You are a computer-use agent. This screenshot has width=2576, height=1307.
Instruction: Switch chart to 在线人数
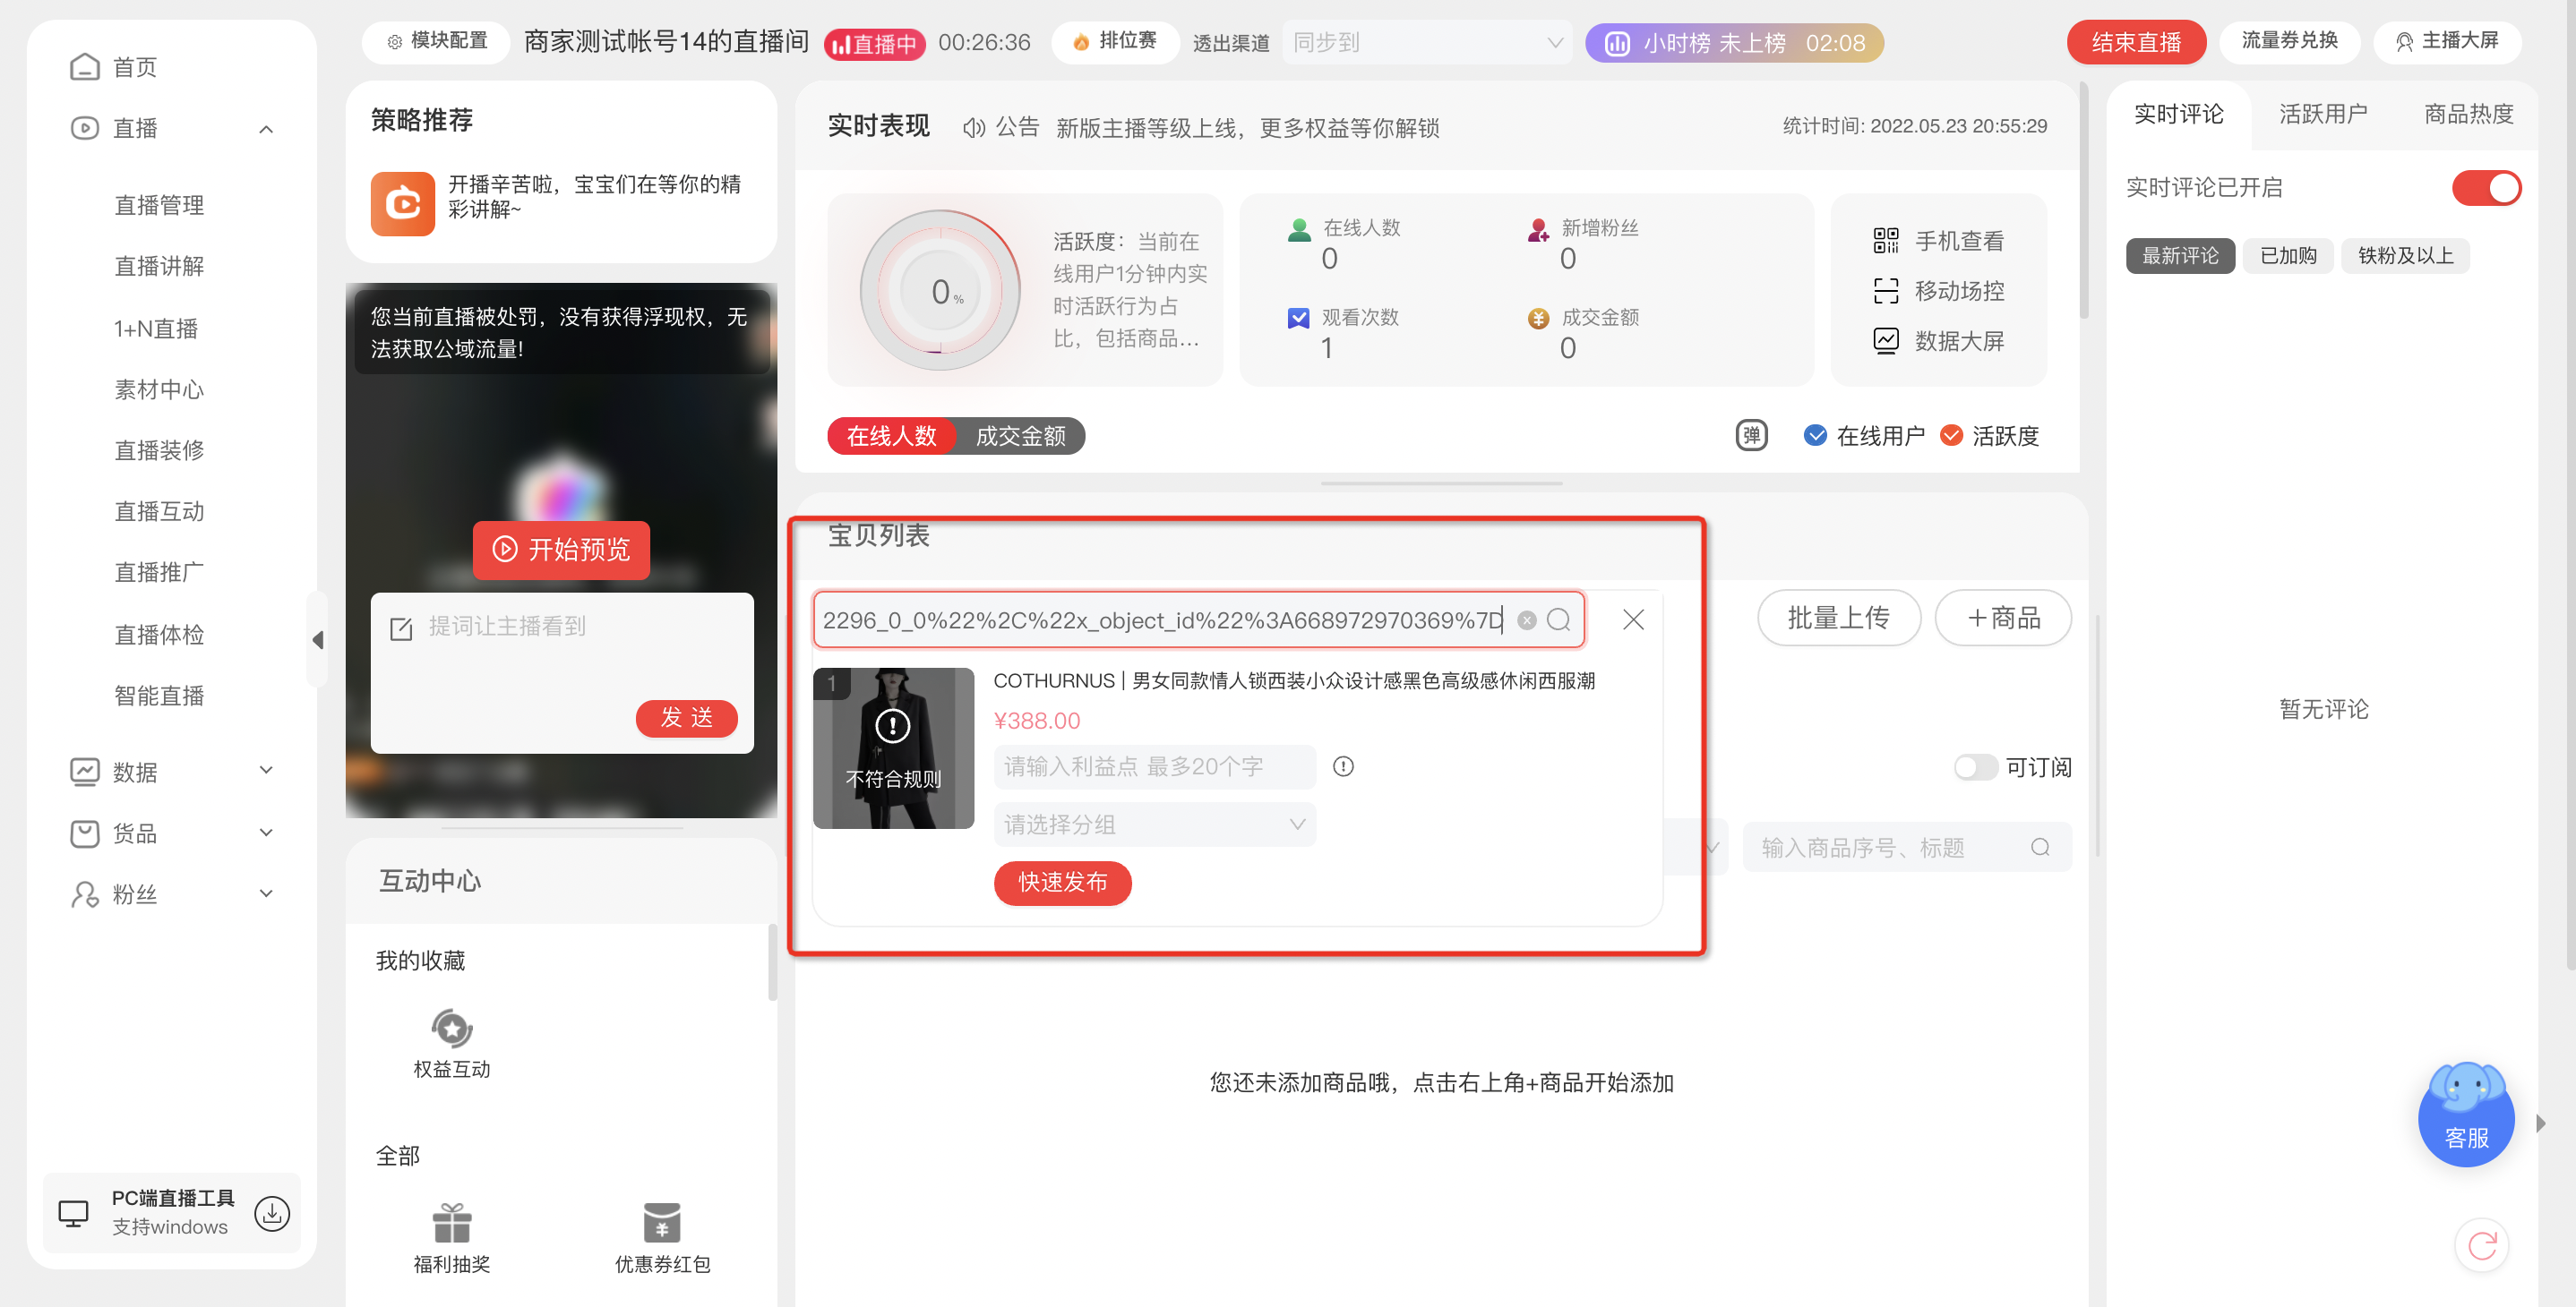pyautogui.click(x=891, y=436)
